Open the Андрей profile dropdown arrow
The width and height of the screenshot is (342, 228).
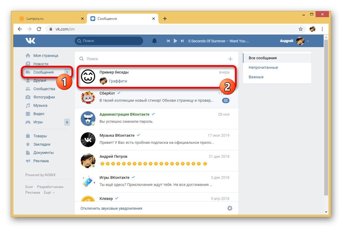(308, 41)
